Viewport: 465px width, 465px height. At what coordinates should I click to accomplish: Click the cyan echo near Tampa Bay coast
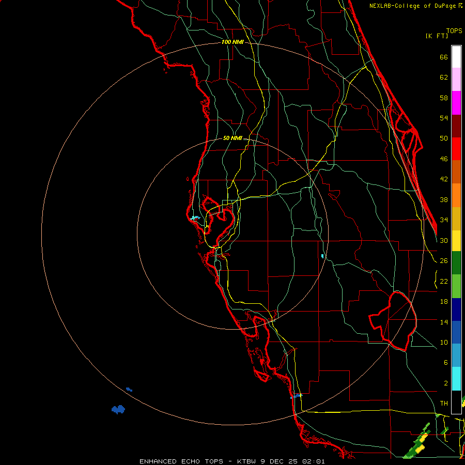tap(195, 218)
